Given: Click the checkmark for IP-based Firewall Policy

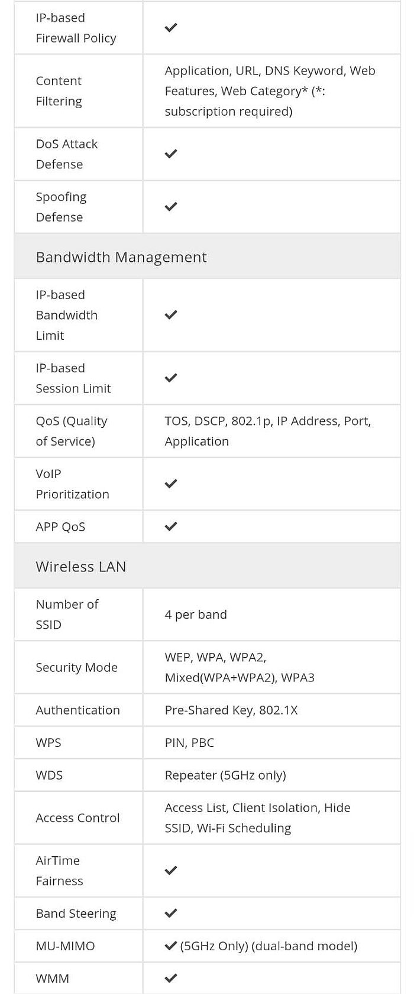Looking at the screenshot, I should click(171, 28).
